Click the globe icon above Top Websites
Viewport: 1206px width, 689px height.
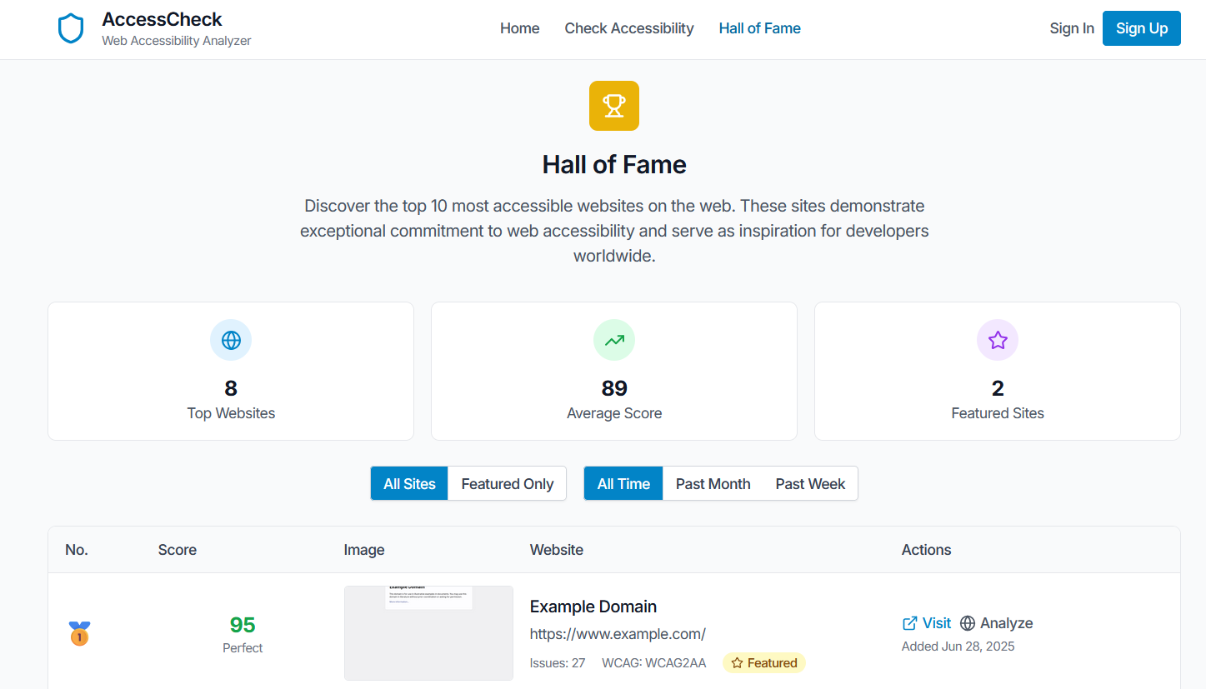(231, 340)
